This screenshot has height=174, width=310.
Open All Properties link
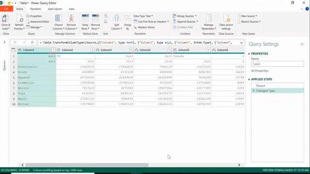[260, 71]
